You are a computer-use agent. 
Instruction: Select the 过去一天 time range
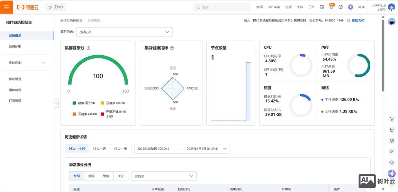99,149
